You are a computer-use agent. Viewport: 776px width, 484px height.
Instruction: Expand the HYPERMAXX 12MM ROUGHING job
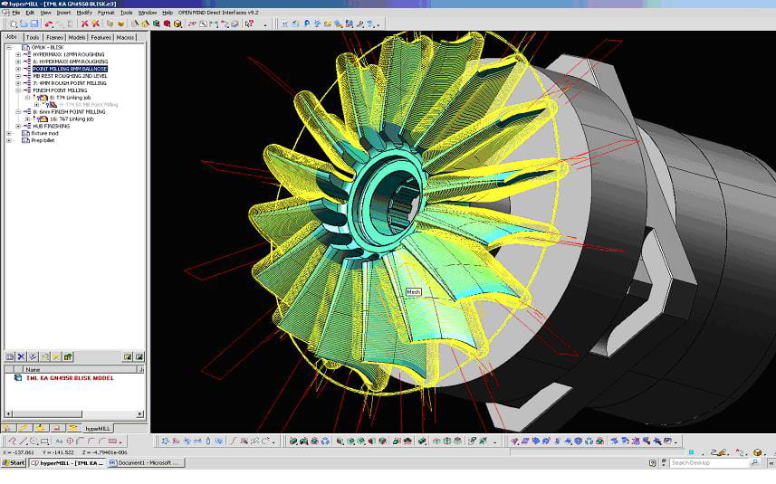(18, 54)
